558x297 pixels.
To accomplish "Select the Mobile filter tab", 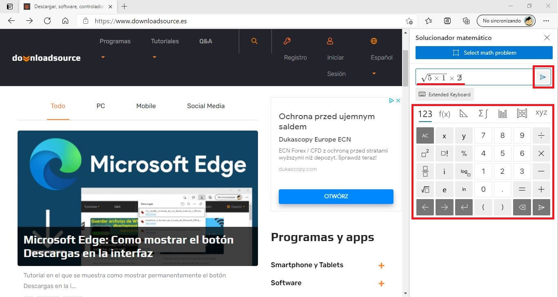I will (146, 106).
